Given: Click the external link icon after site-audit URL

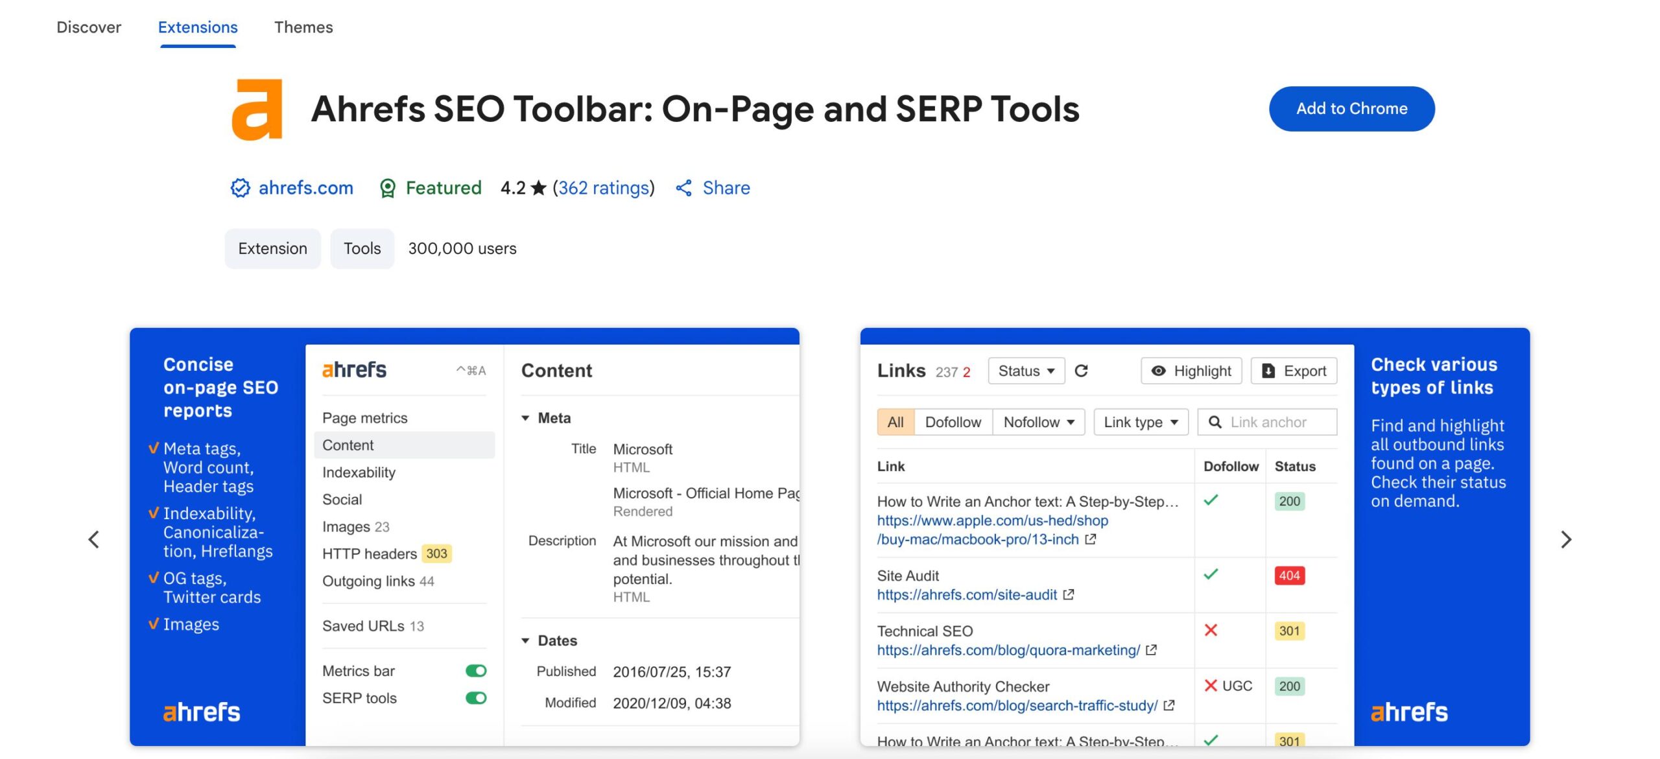Looking at the screenshot, I should [1069, 594].
